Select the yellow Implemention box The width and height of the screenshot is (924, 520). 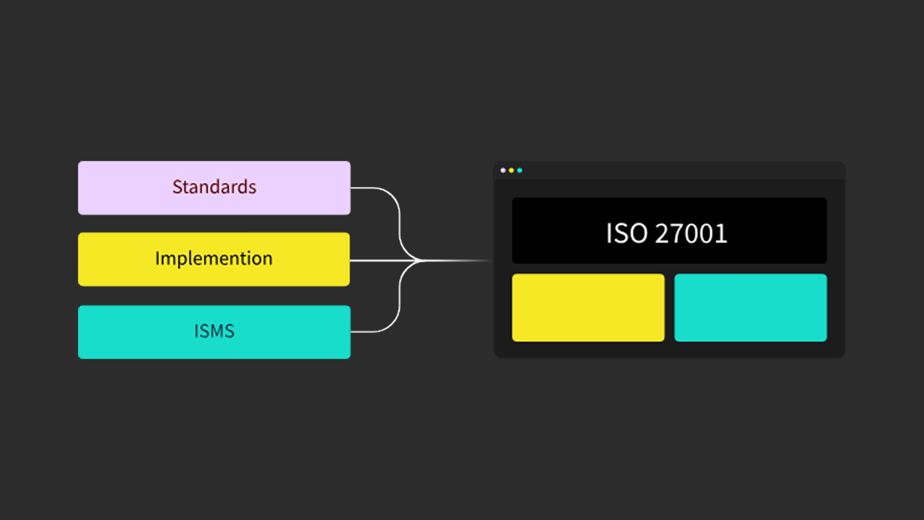pyautogui.click(x=214, y=259)
